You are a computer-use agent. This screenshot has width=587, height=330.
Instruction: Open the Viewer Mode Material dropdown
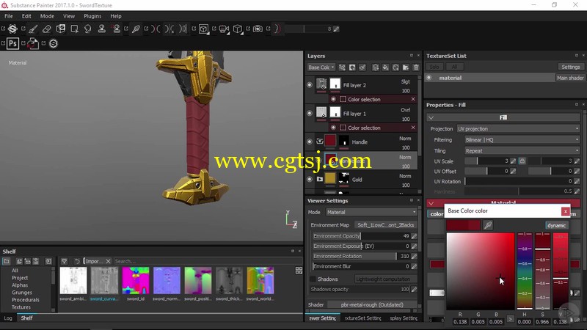pos(371,212)
